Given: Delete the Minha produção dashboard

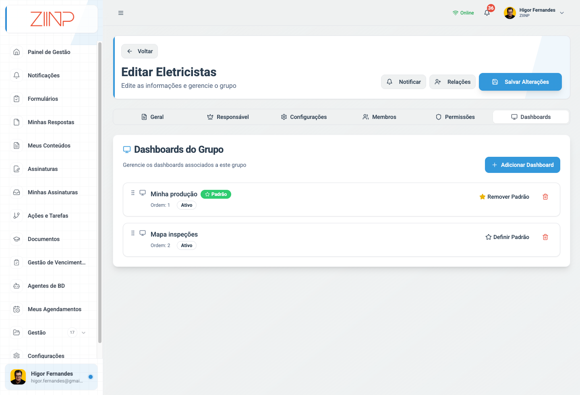Looking at the screenshot, I should [545, 197].
